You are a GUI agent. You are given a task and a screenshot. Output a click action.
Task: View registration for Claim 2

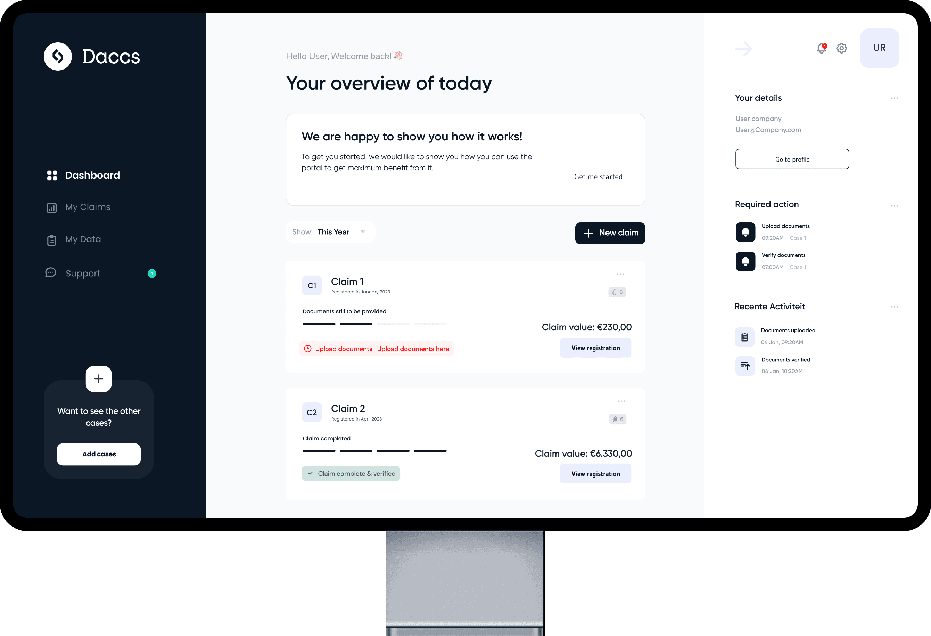[x=595, y=473]
